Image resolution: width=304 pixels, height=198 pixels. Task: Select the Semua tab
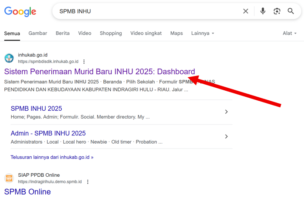coord(12,33)
